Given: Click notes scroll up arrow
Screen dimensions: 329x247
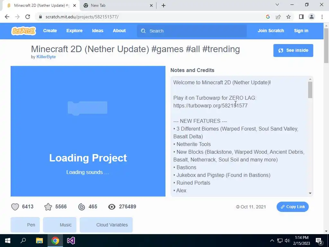Looking at the screenshot, I should tap(310, 79).
